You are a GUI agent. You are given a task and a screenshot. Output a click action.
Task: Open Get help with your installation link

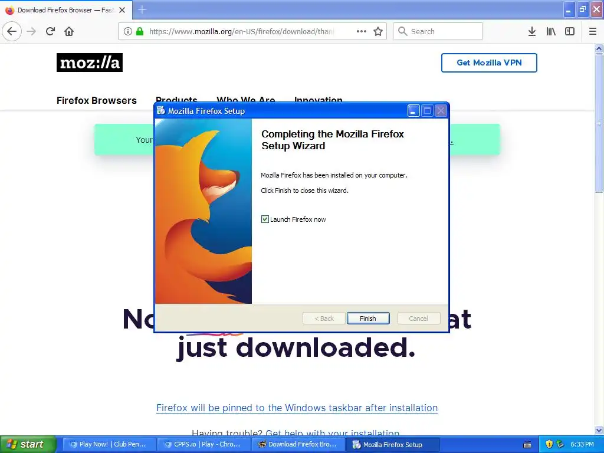(x=333, y=432)
